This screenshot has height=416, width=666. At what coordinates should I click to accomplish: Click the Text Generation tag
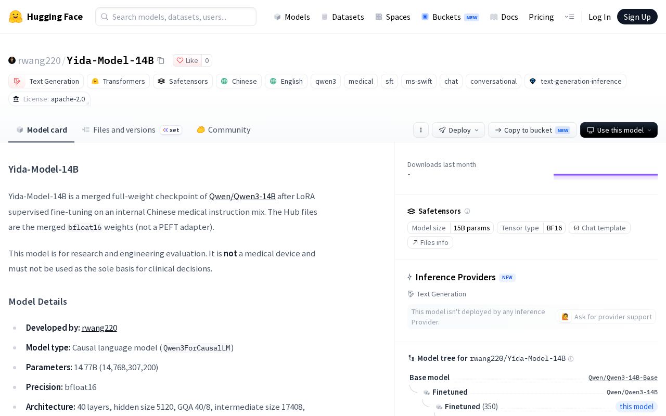click(46, 81)
